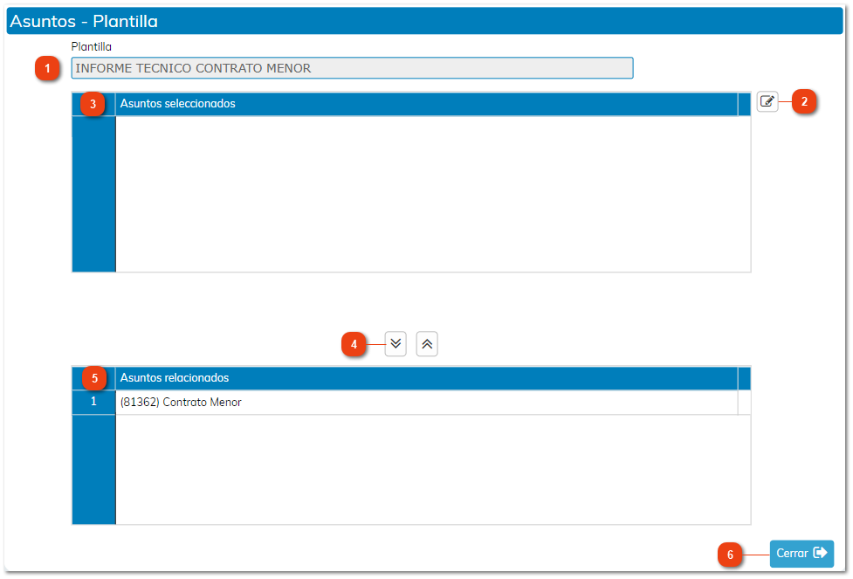Click the Plantilla text field

pos(352,68)
